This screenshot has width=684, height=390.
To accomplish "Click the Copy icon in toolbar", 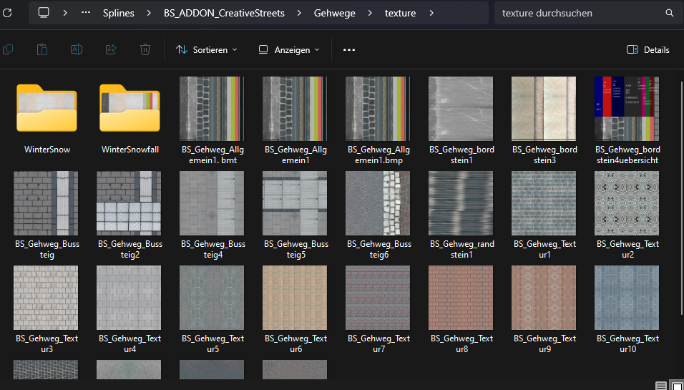I will coord(8,49).
